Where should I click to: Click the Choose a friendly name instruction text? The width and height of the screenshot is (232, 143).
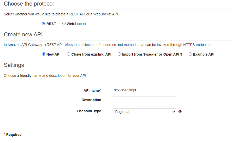click(x=45, y=76)
